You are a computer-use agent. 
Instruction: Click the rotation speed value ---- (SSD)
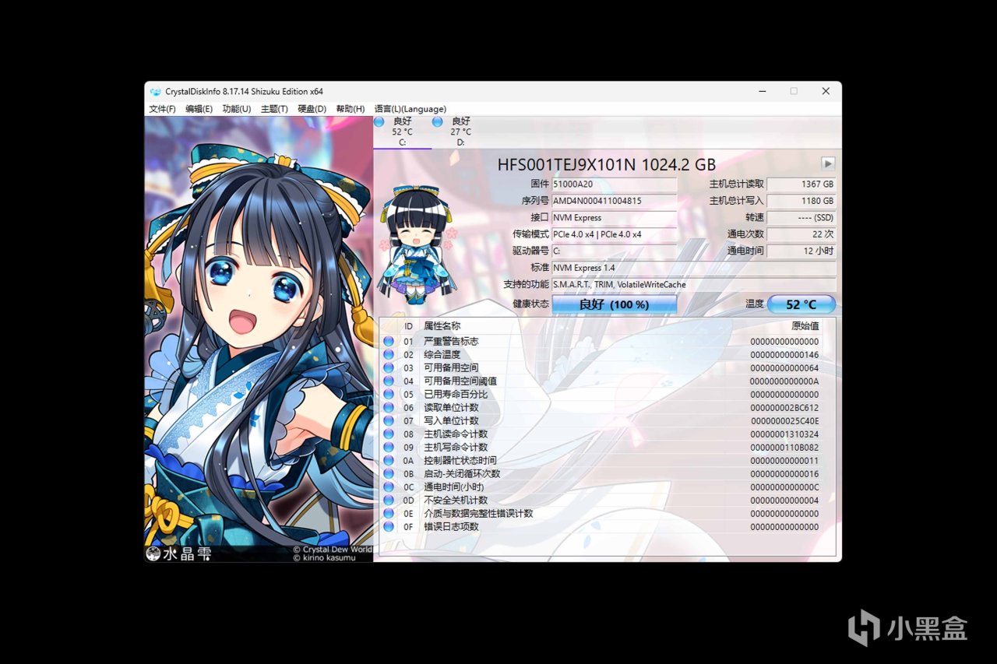coord(801,218)
